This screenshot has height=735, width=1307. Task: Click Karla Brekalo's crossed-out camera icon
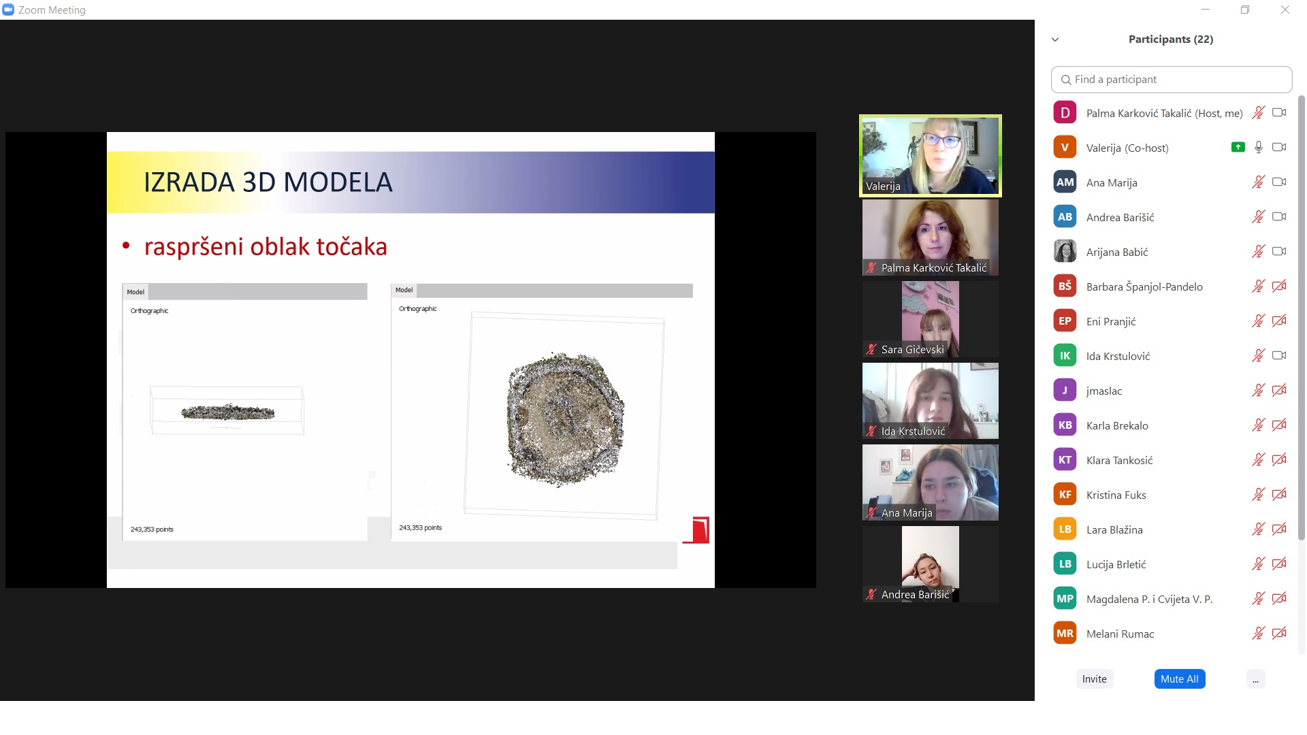pyautogui.click(x=1279, y=425)
